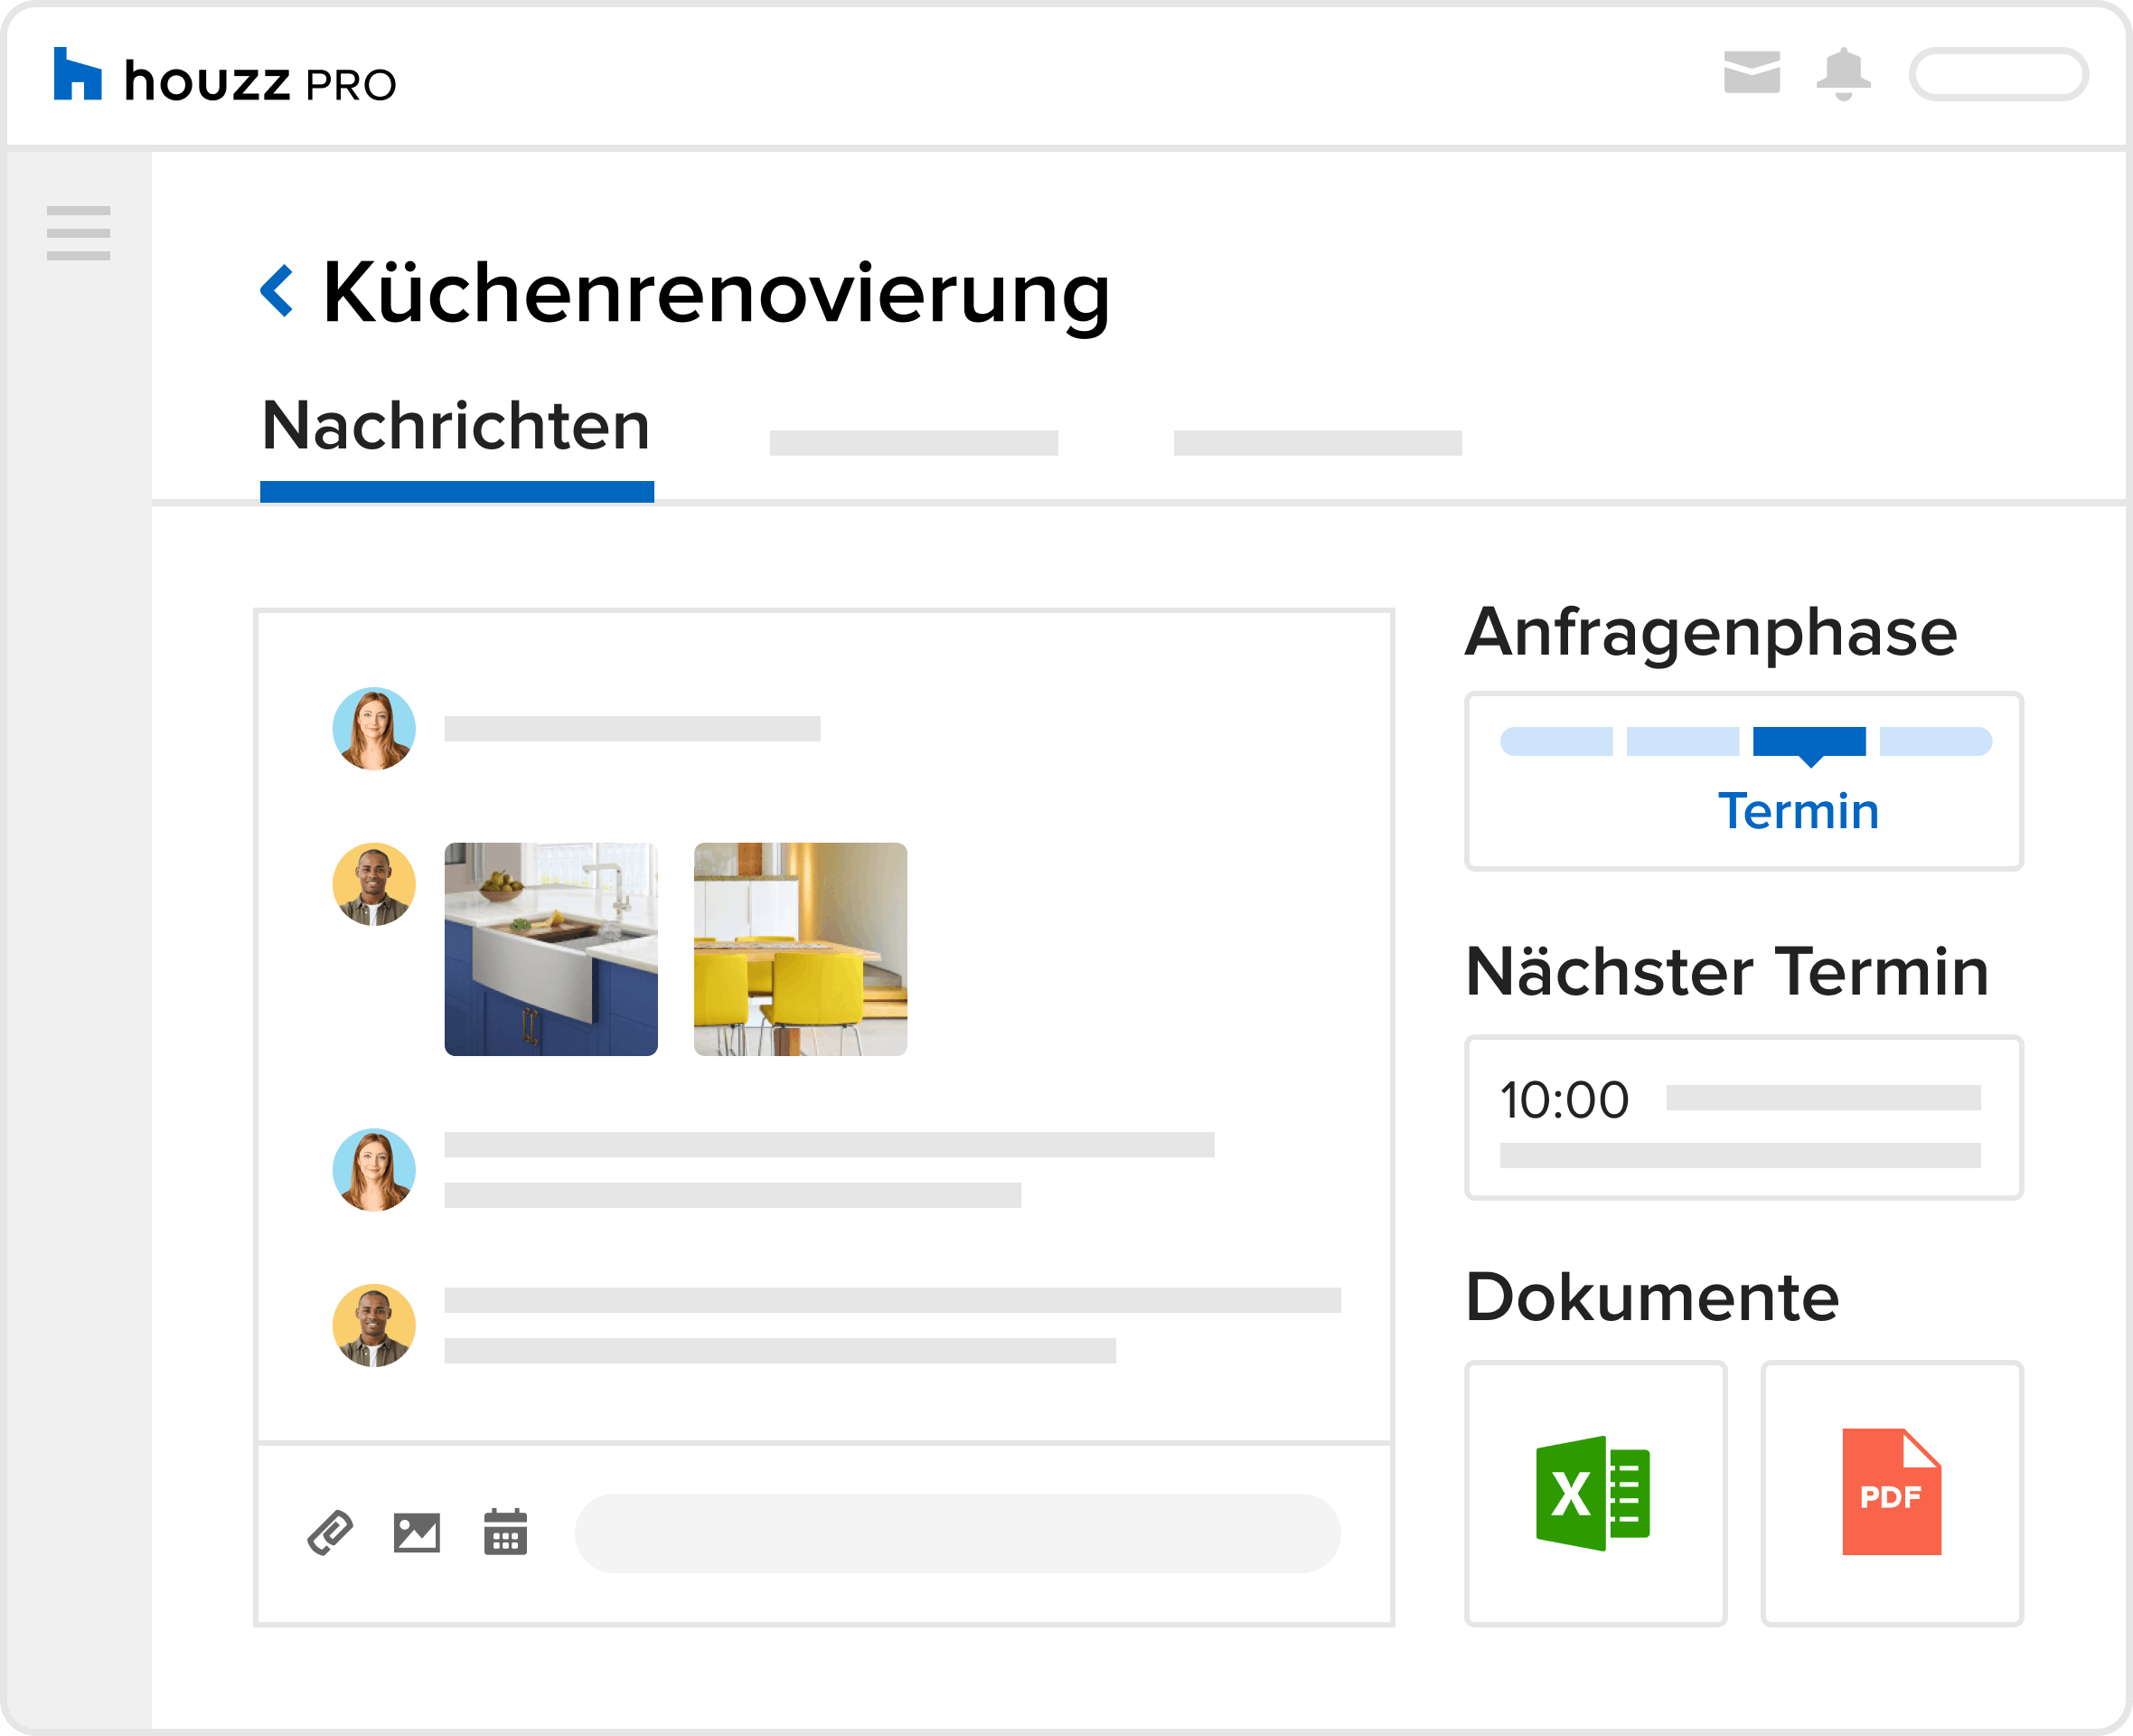This screenshot has width=2133, height=1736.
Task: Click the message input field
Action: (957, 1533)
